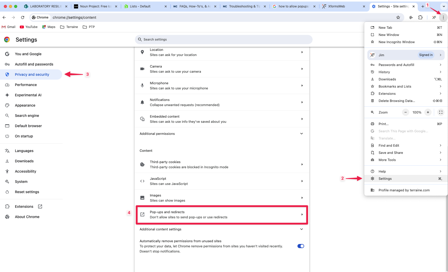Enter fullscreen mode via the zoom row icon
Screen dimensions: 448x272
[x=441, y=112]
